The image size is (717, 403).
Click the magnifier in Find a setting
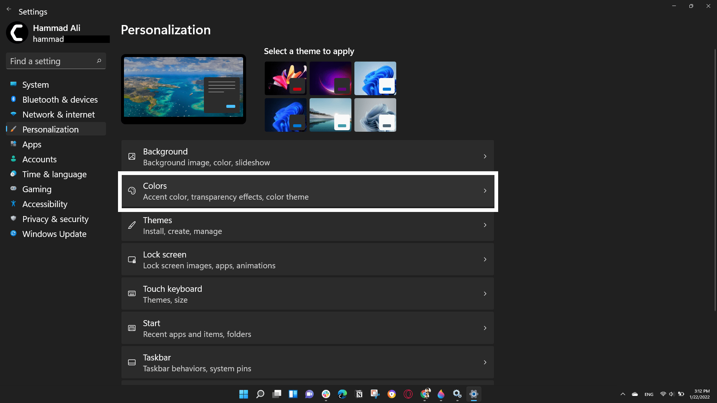(x=99, y=61)
